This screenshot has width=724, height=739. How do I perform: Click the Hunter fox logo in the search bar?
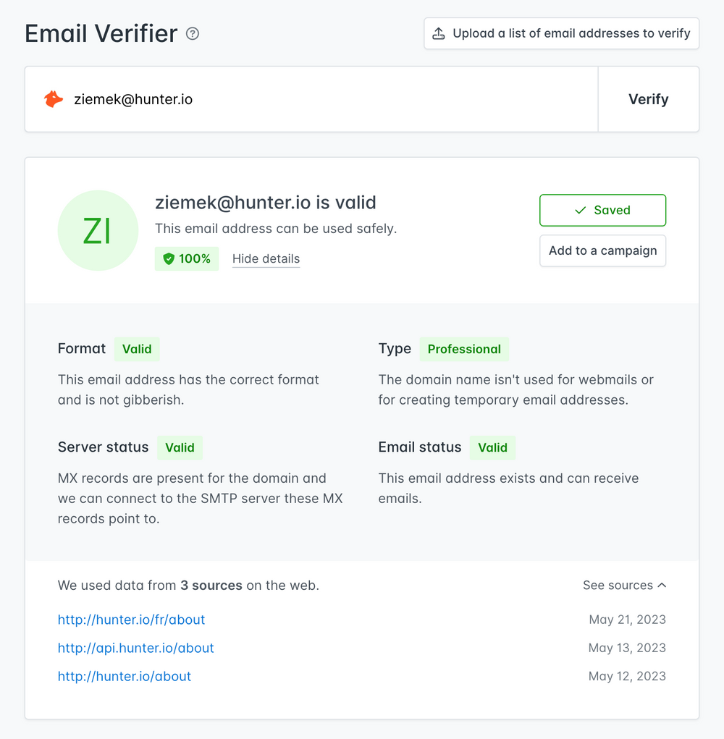tap(53, 99)
